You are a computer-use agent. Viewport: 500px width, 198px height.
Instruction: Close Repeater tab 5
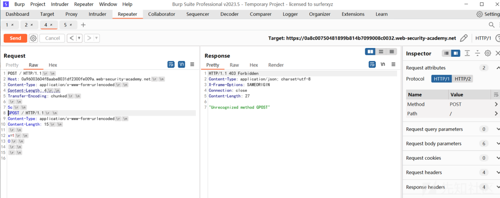point(71,25)
